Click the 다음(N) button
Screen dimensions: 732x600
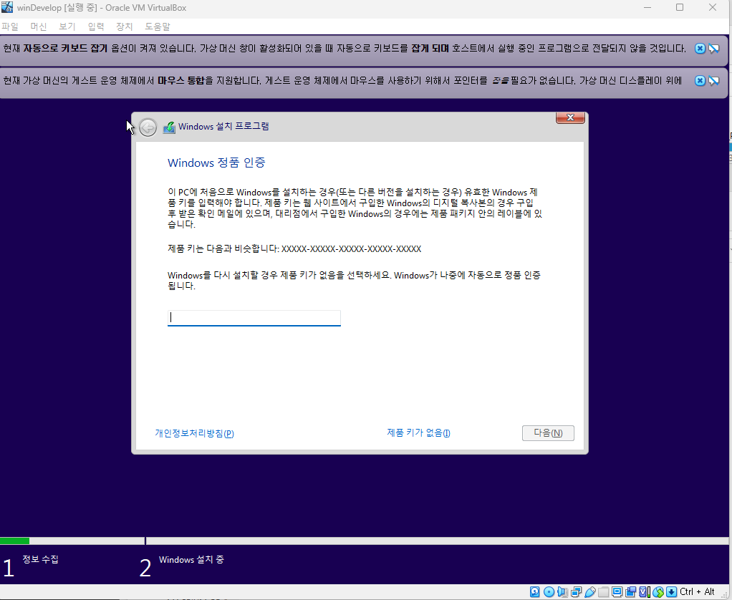(548, 433)
